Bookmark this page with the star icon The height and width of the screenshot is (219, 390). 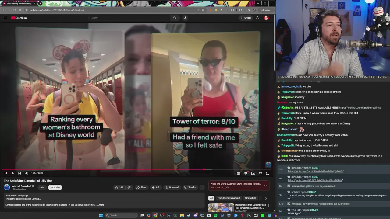pyautogui.click(x=203, y=10)
